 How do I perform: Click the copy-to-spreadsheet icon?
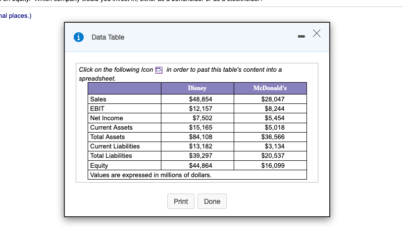[x=159, y=70]
